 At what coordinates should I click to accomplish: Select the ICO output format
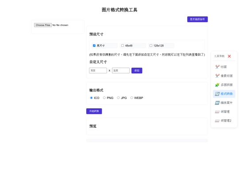[91, 98]
